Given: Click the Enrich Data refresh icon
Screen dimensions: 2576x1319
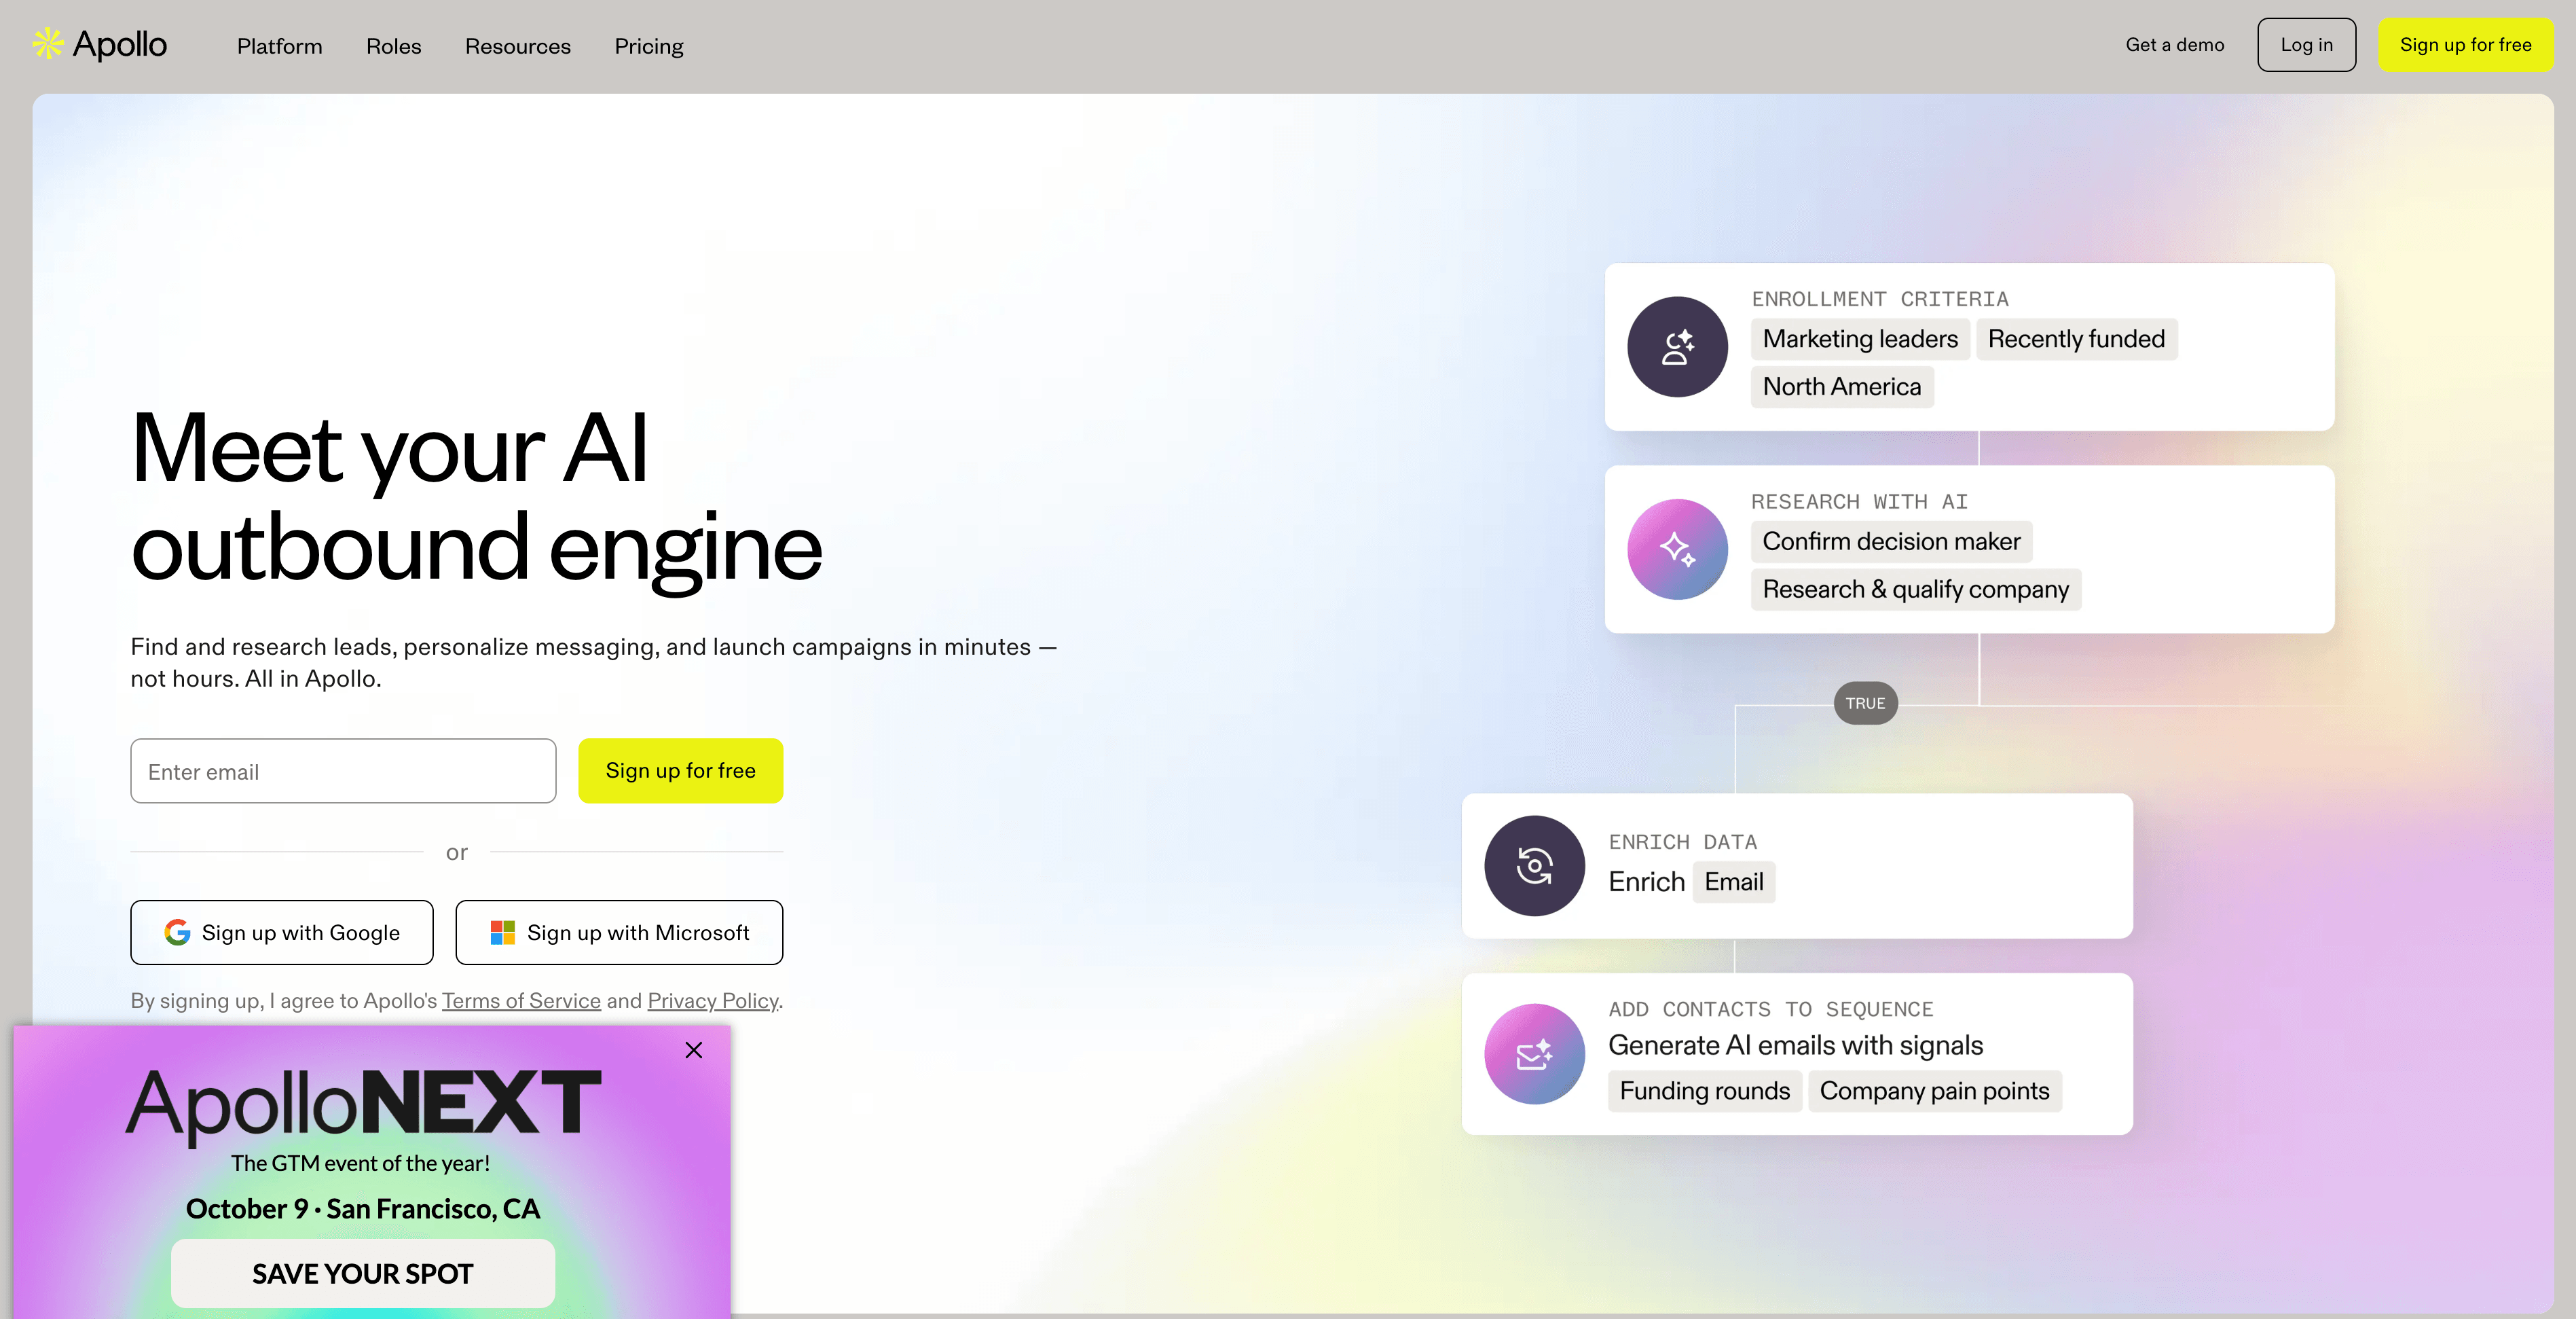Looking at the screenshot, I should click(x=1534, y=866).
